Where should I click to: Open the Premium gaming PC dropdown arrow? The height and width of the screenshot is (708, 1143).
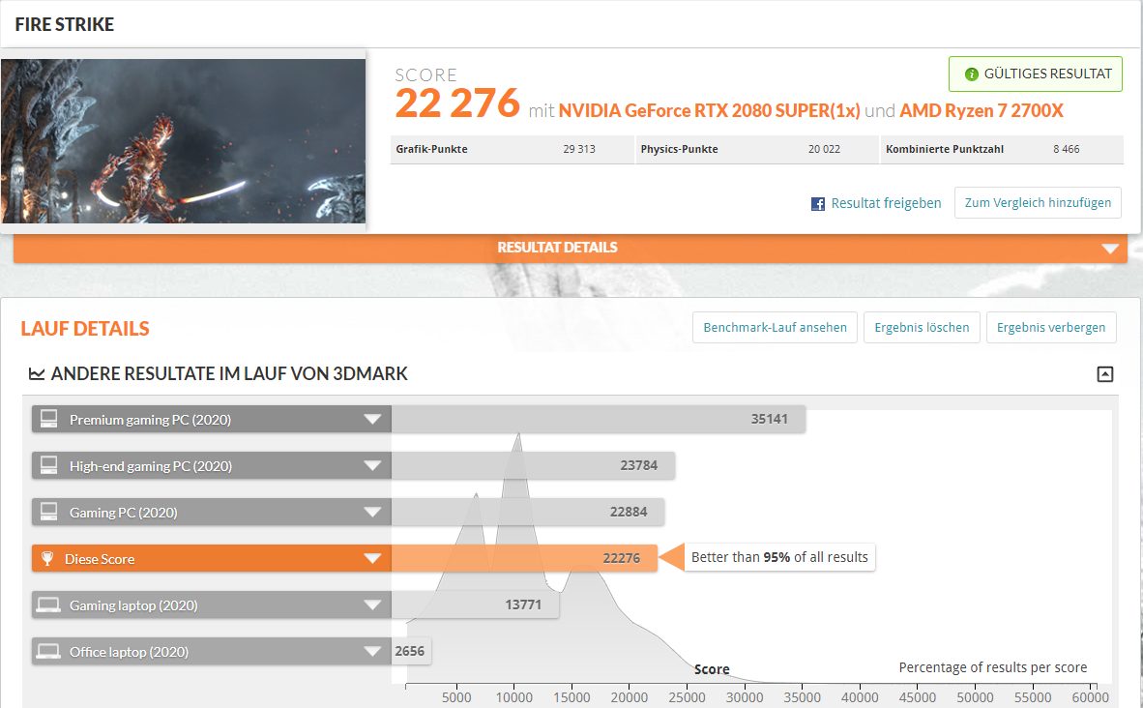(372, 420)
